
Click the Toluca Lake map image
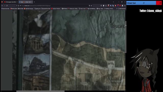point(69,50)
